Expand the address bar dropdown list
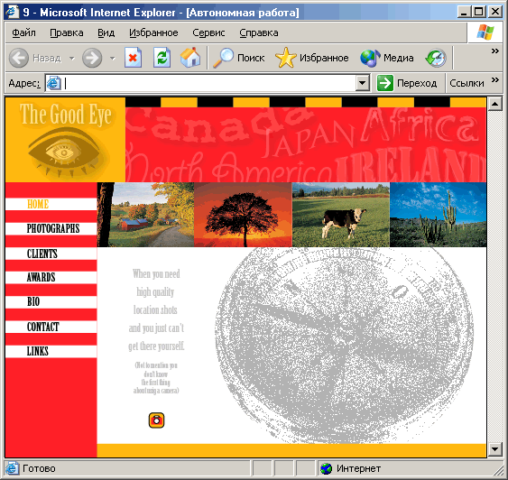The width and height of the screenshot is (508, 480). [x=363, y=83]
